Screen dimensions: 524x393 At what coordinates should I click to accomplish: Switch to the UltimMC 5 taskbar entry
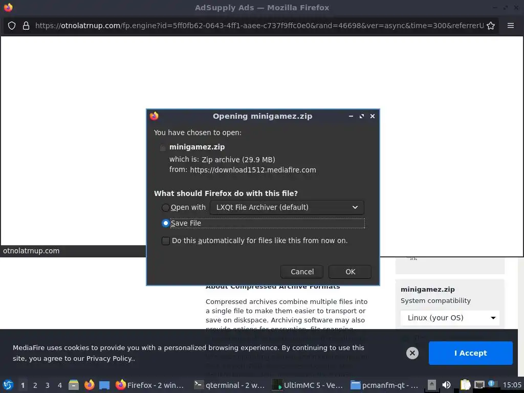pyautogui.click(x=308, y=385)
